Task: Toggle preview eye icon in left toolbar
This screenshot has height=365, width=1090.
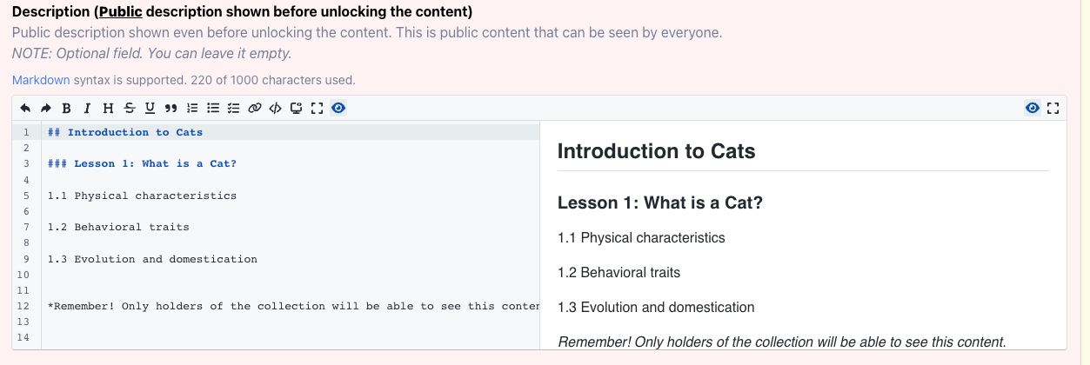Action: click(338, 109)
